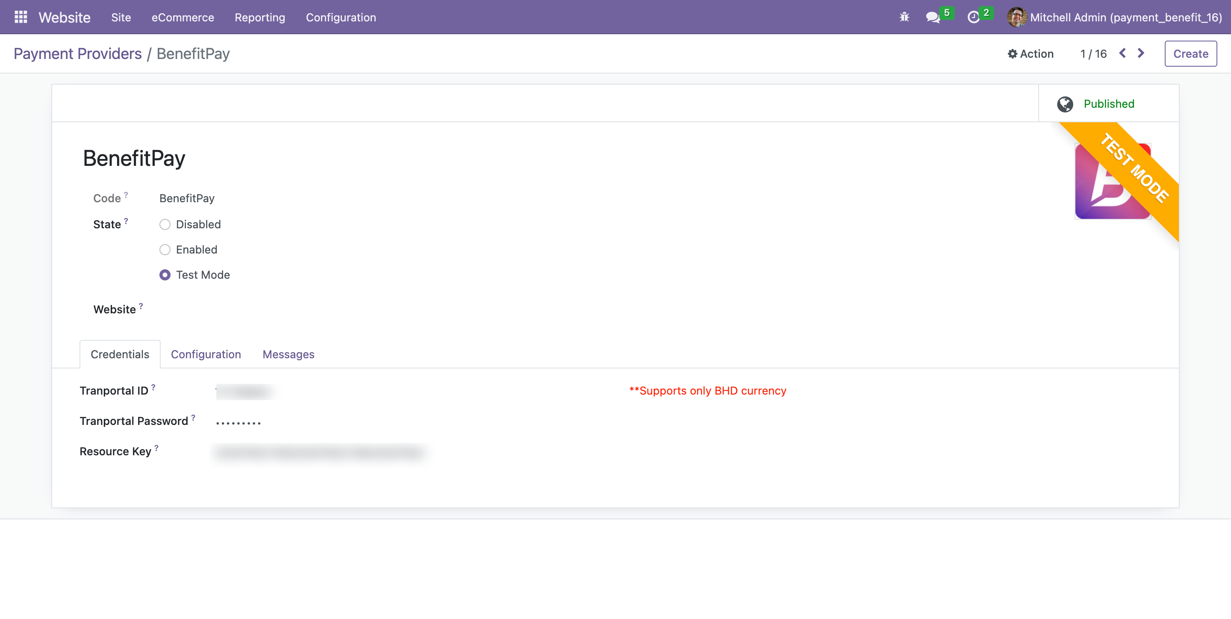Click the Website field label
1231x619 pixels.
[x=115, y=310]
